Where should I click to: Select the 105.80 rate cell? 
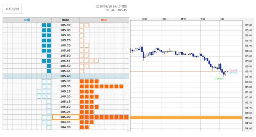(x=65, y=35)
